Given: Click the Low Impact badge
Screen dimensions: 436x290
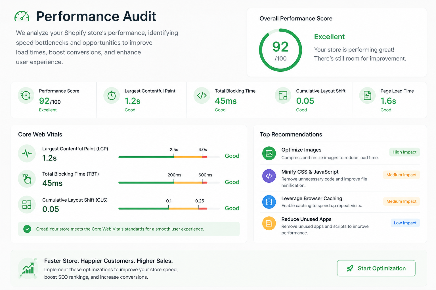Looking at the screenshot, I should click(405, 223).
